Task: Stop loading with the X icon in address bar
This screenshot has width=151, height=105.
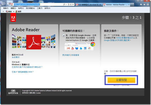Action: [73, 4]
